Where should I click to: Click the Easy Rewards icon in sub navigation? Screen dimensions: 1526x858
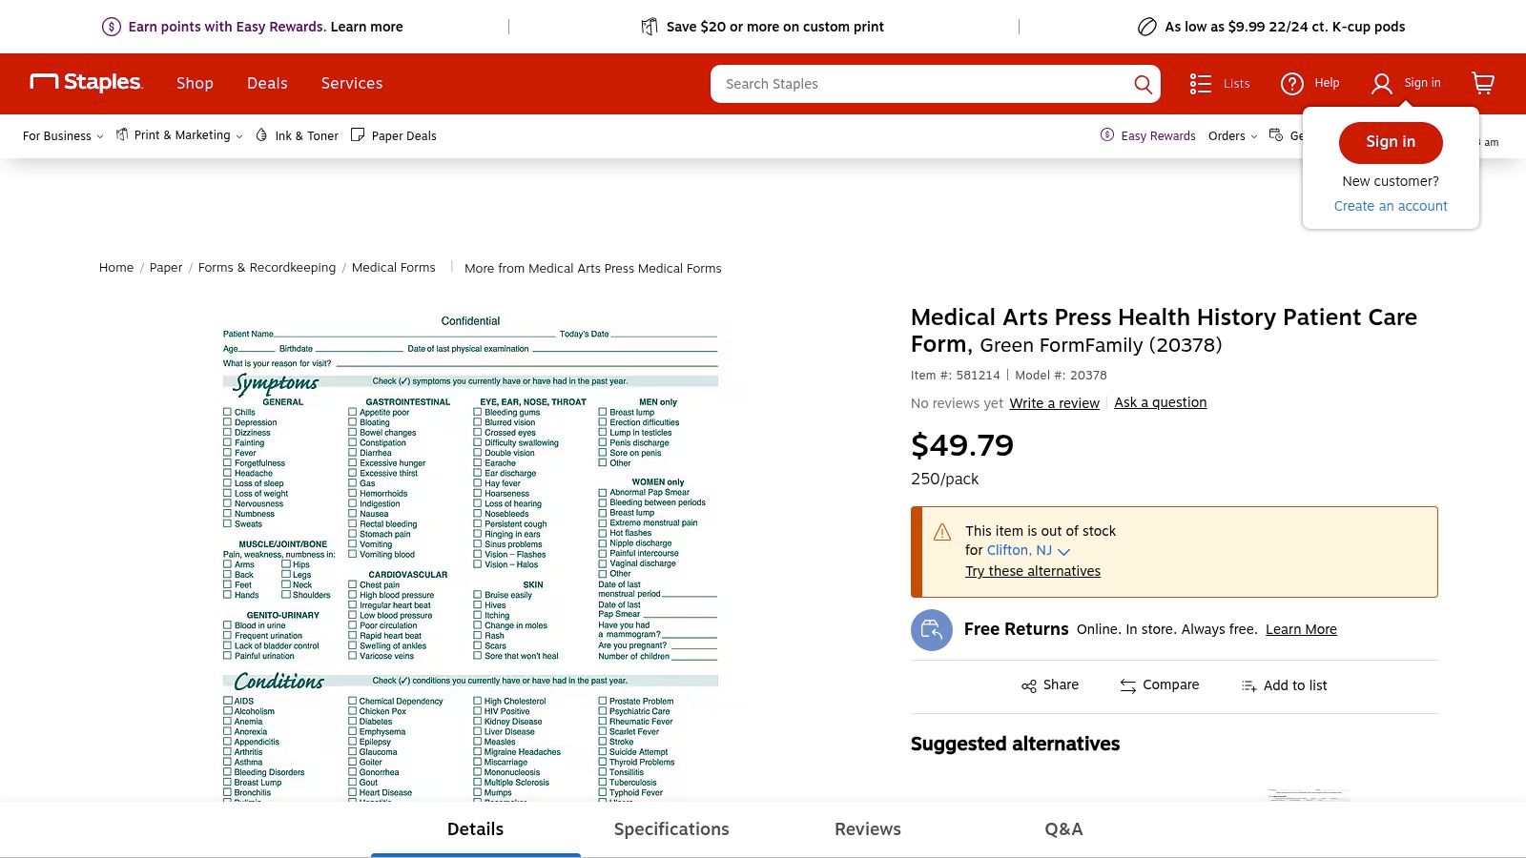pos(1107,135)
